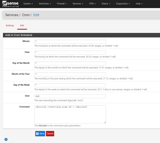Cancel the cron edit
The width and height of the screenshot is (160, 143).
[50, 133]
